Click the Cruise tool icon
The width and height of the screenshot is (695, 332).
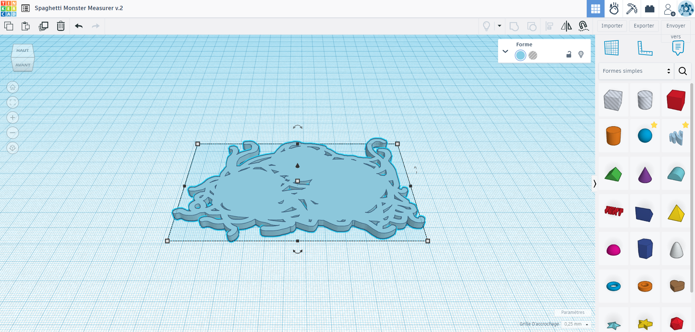(x=584, y=26)
